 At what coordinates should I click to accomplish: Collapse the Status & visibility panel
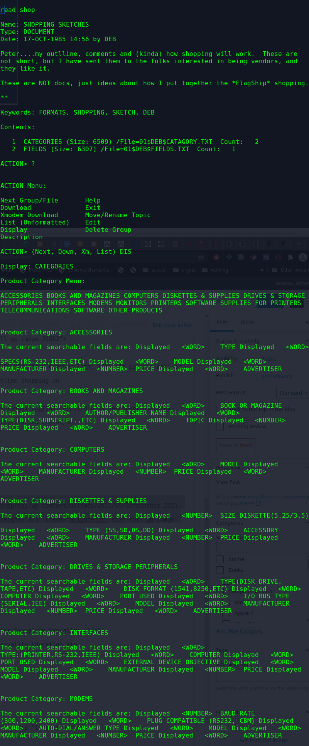click(x=307, y=341)
